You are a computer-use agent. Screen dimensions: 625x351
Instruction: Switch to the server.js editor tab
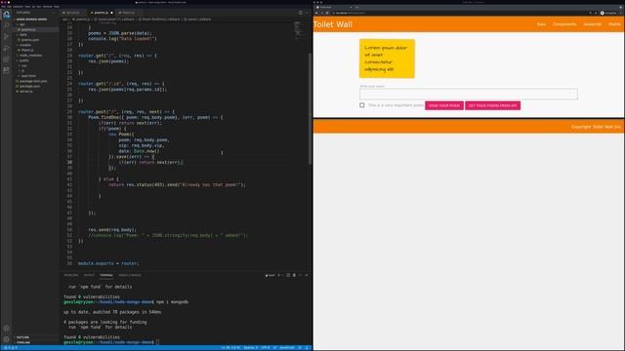[72, 13]
